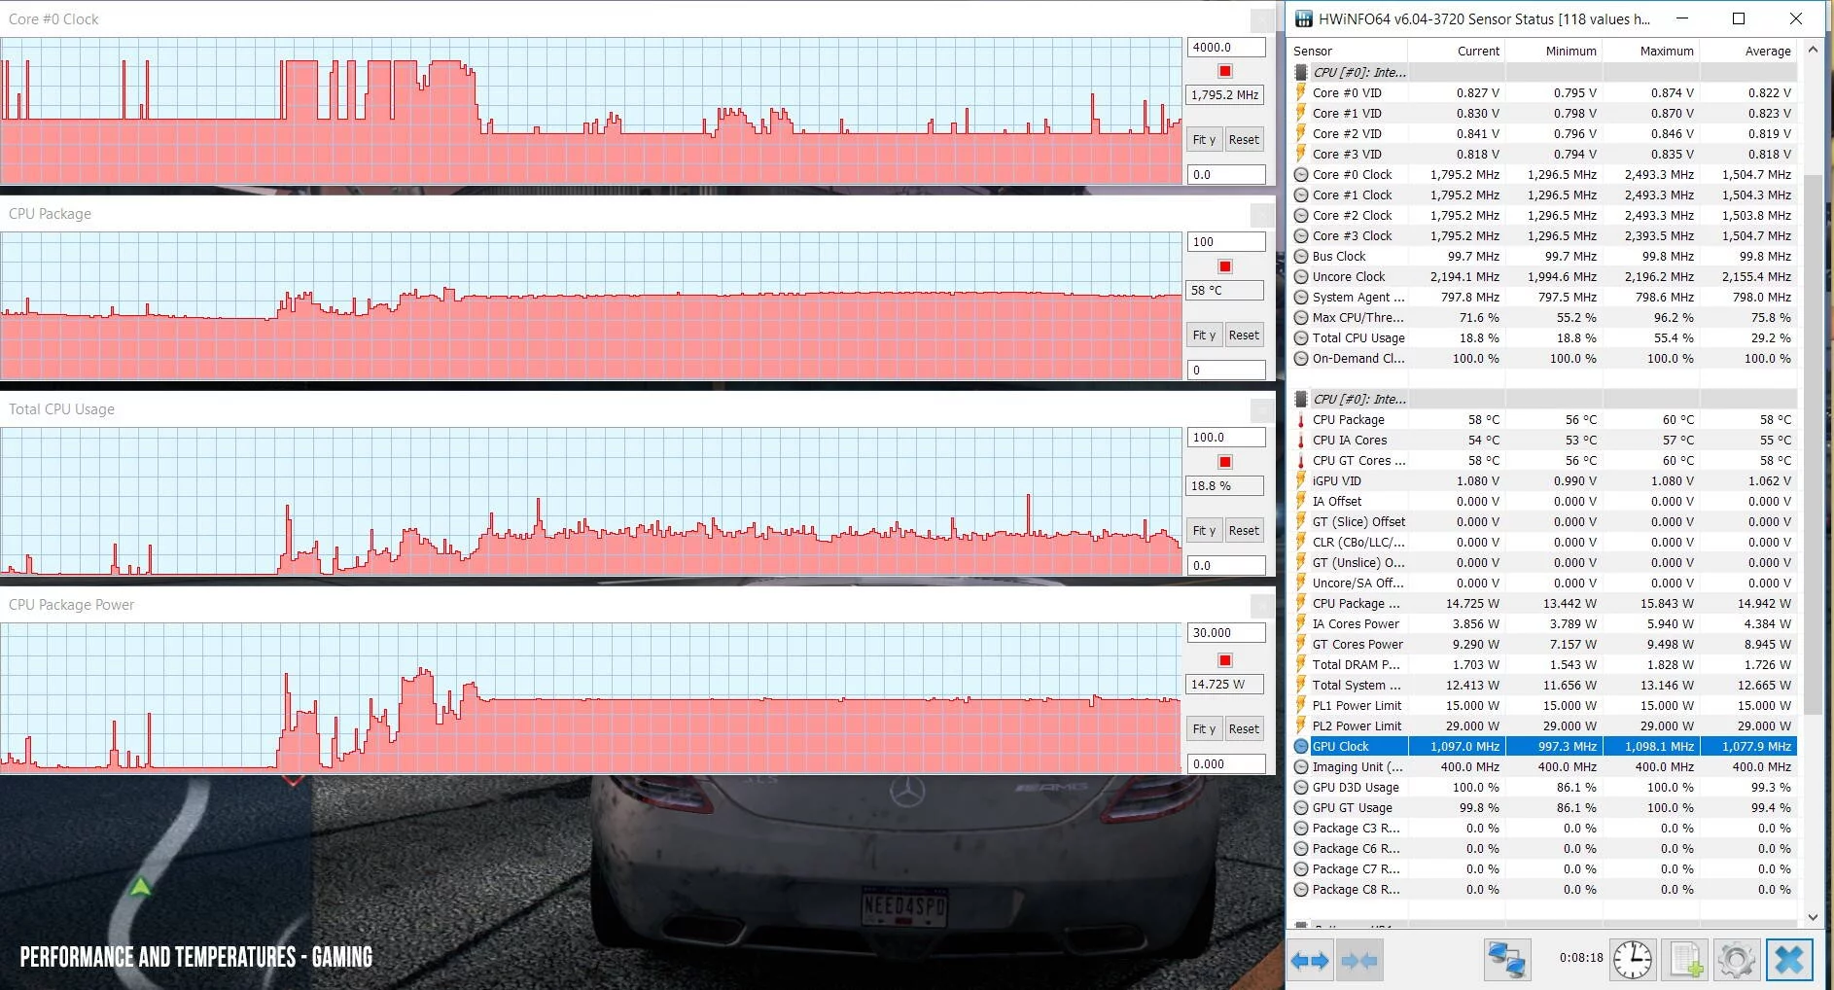Click the 4000.0 maximum field of Core #0 Clock
This screenshot has width=1834, height=990.
tap(1226, 47)
